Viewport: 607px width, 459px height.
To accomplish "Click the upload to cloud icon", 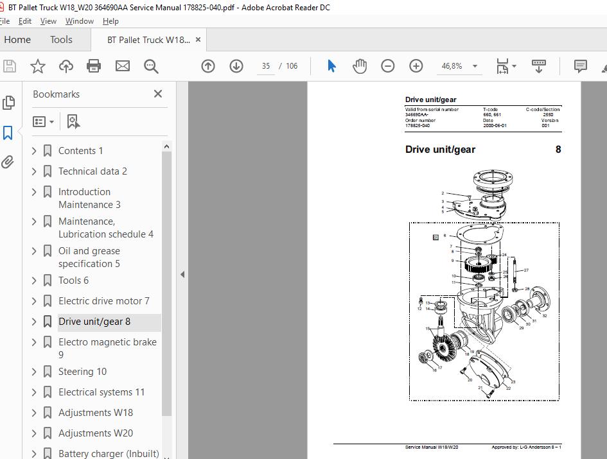I will pyautogui.click(x=66, y=66).
